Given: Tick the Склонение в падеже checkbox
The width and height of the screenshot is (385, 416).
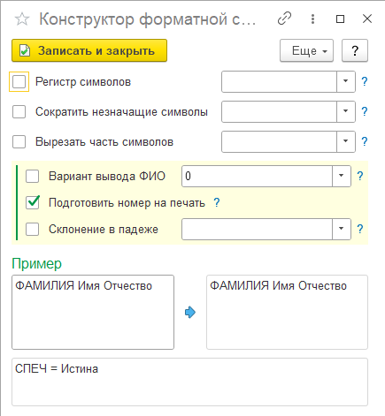Looking at the screenshot, I should (x=32, y=229).
